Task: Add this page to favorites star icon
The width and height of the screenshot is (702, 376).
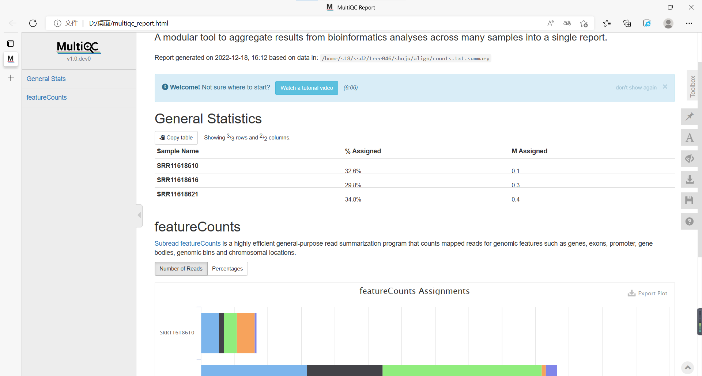Action: (x=584, y=23)
